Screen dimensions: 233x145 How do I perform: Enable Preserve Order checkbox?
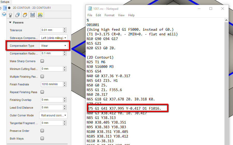pos(42,131)
